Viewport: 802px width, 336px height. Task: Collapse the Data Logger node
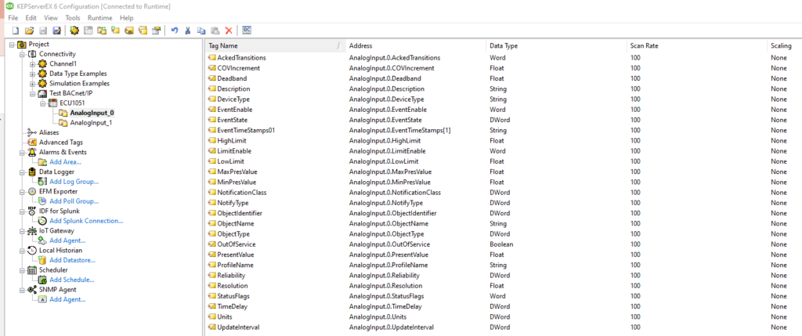pyautogui.click(x=22, y=172)
